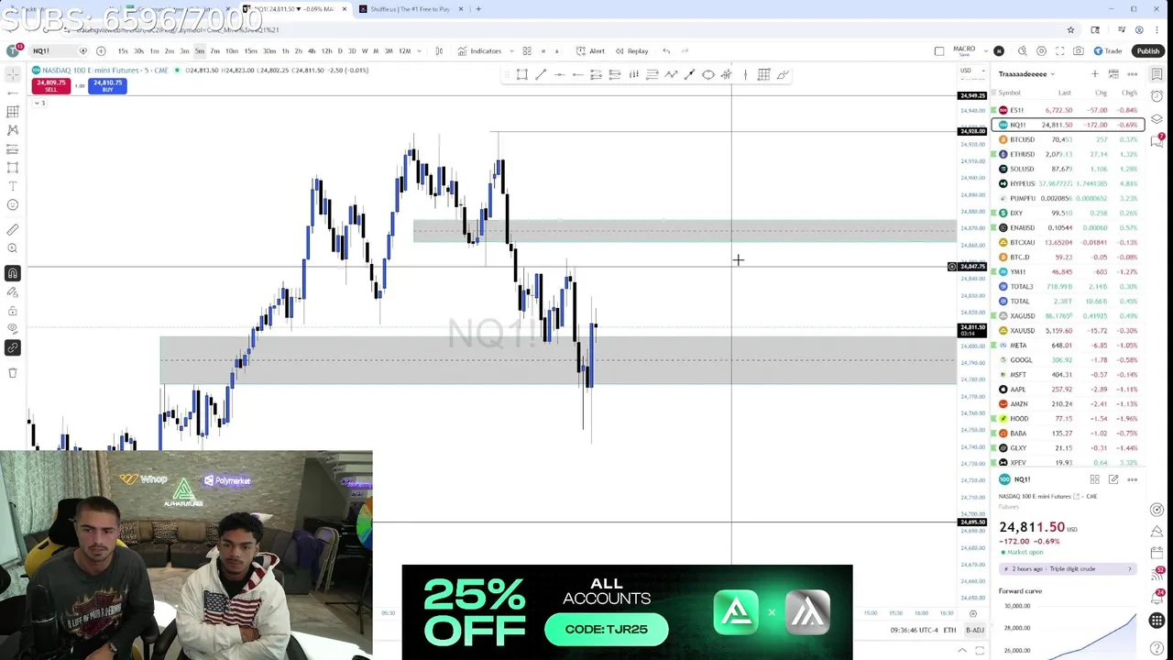Select the text tool in left toolbar
This screenshot has height=660, width=1173.
click(13, 186)
